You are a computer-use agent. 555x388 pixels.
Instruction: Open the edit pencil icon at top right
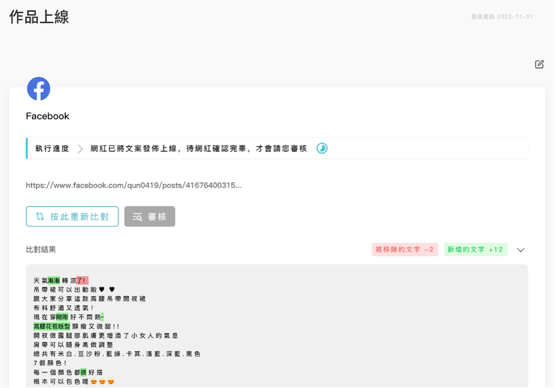pyautogui.click(x=538, y=65)
